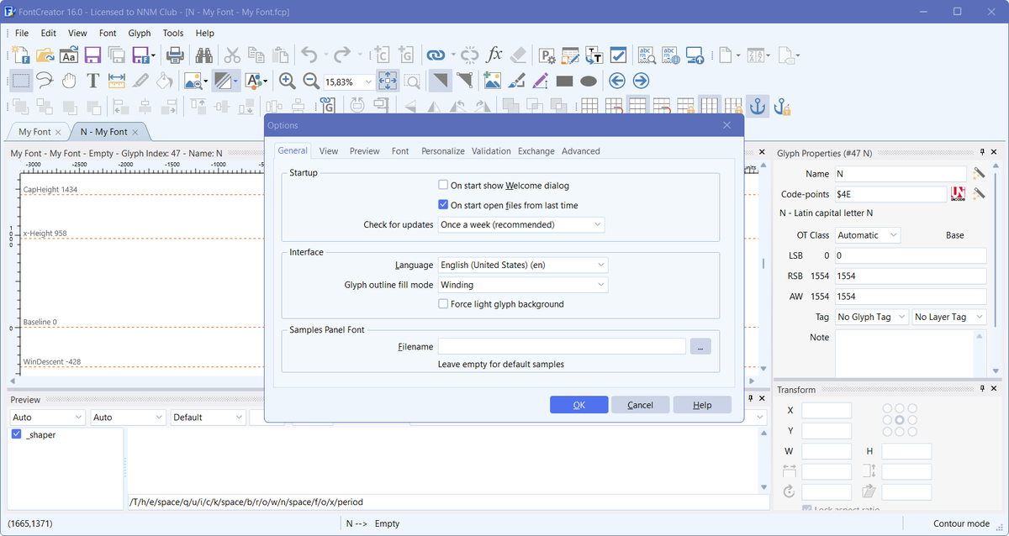
Task: Switch to the Personalize options tab
Action: pos(443,151)
